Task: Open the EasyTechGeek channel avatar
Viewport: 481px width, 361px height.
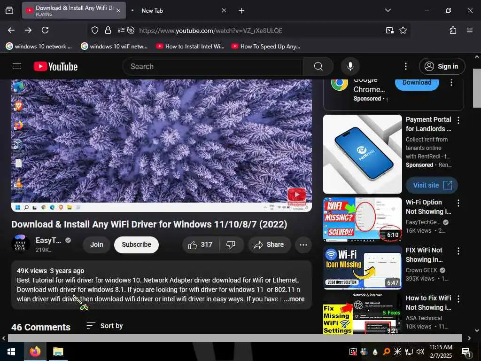Action: 21,244
